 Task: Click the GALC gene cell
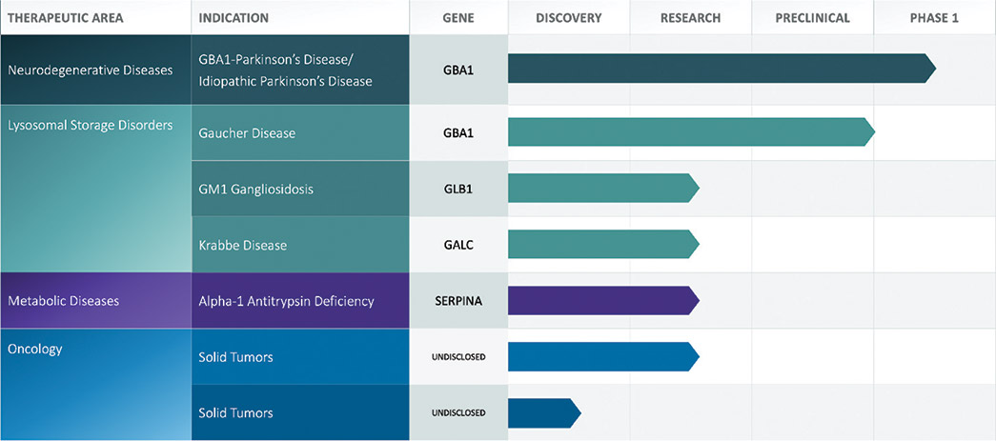[x=457, y=245]
